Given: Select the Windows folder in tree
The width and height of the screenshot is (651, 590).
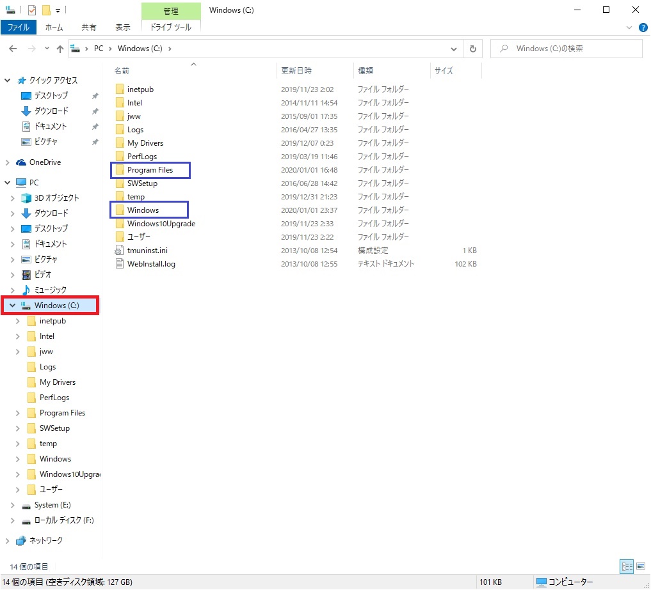Looking at the screenshot, I should 55,459.
